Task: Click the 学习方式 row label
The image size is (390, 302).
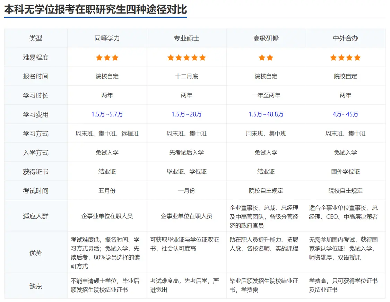Action: click(x=36, y=133)
